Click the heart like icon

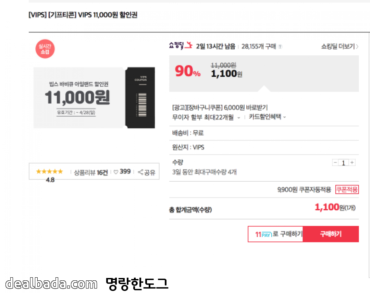(x=116, y=172)
